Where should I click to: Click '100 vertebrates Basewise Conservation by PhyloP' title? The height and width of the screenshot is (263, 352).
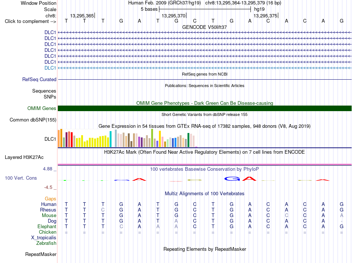pyautogui.click(x=205, y=169)
